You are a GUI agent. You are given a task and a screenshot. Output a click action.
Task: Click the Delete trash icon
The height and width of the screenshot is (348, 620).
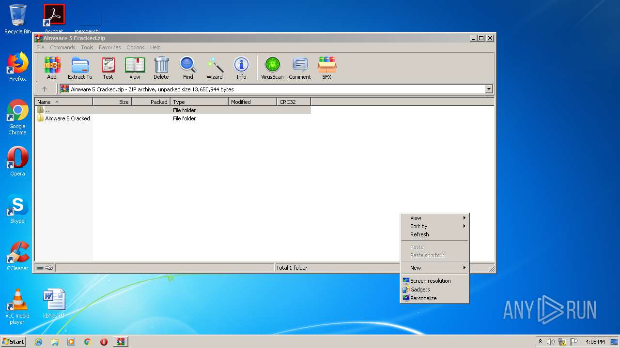coord(161,68)
